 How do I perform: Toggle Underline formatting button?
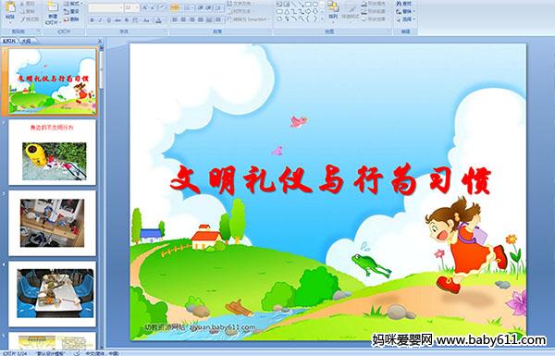pyautogui.click(x=108, y=20)
